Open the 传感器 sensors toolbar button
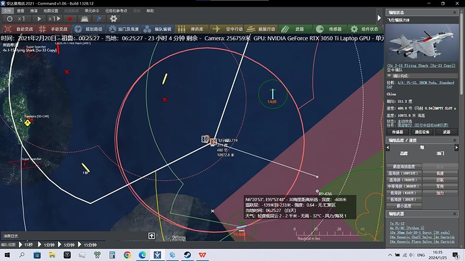 [x=330, y=29]
